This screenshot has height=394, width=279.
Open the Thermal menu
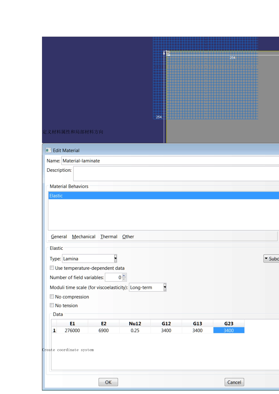(x=109, y=237)
